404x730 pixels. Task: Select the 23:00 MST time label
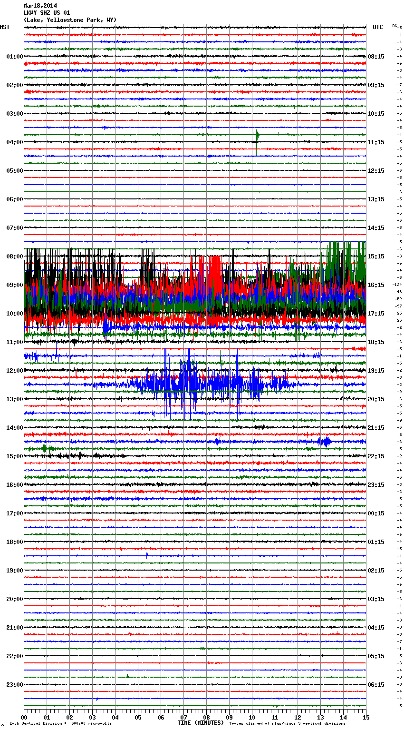(14, 685)
